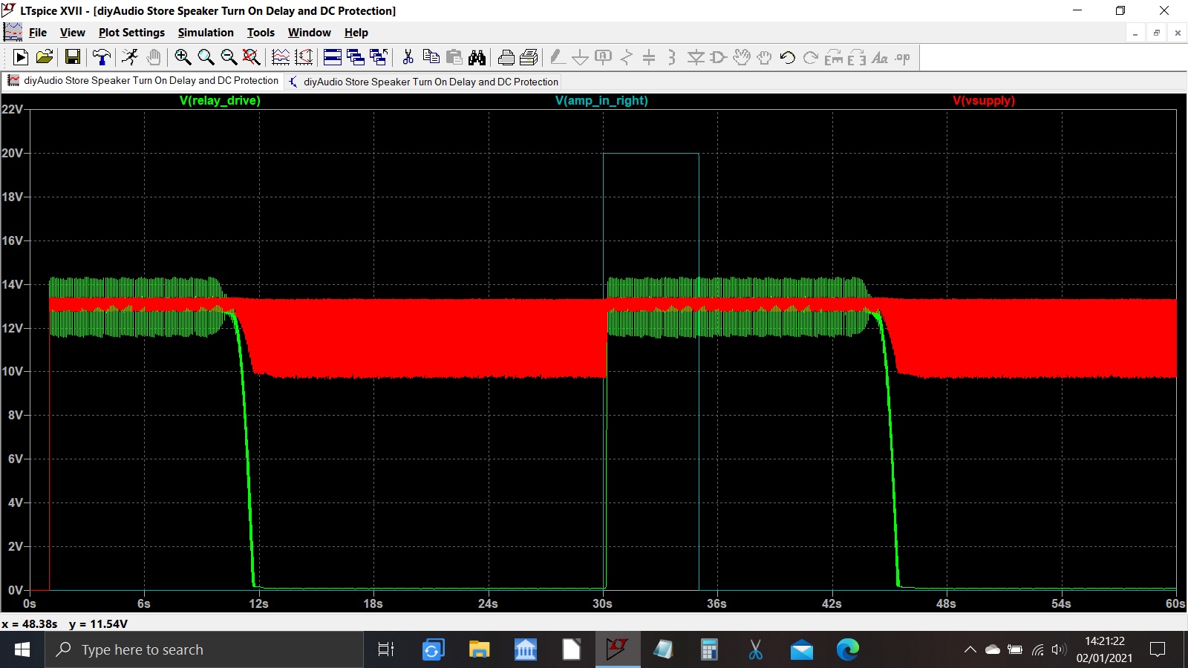
Task: Switch to the first waveform document tab
Action: point(143,81)
